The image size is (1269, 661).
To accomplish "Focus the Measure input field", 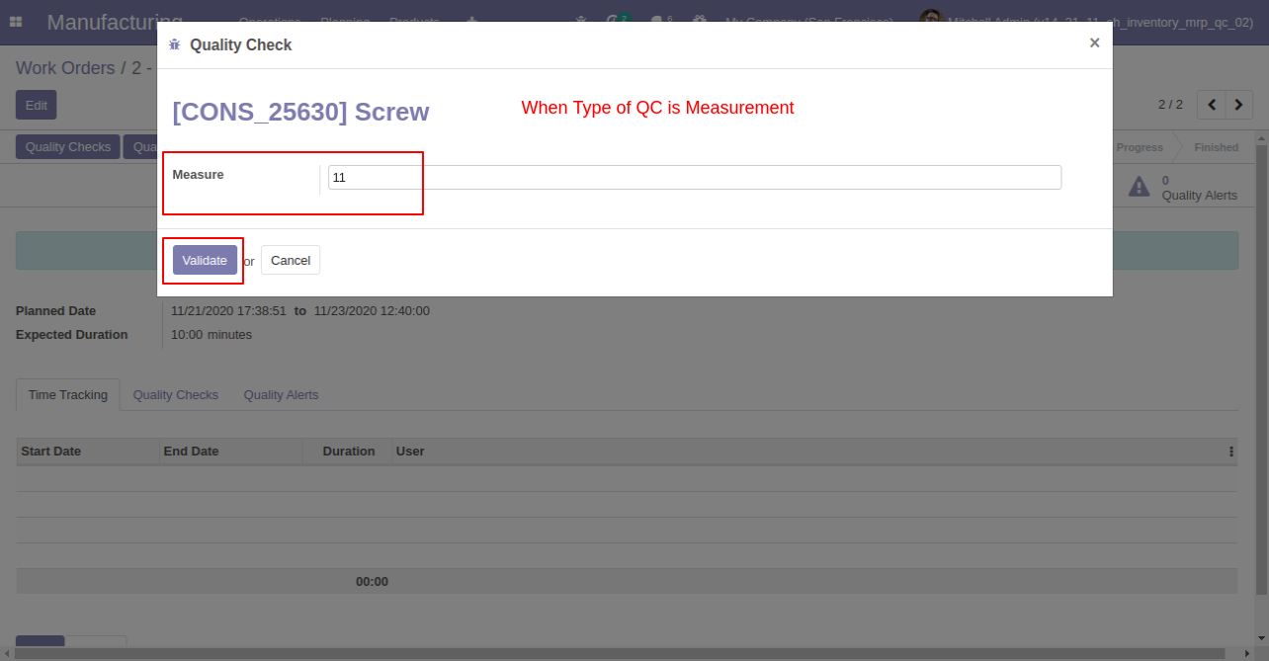I will tap(695, 177).
